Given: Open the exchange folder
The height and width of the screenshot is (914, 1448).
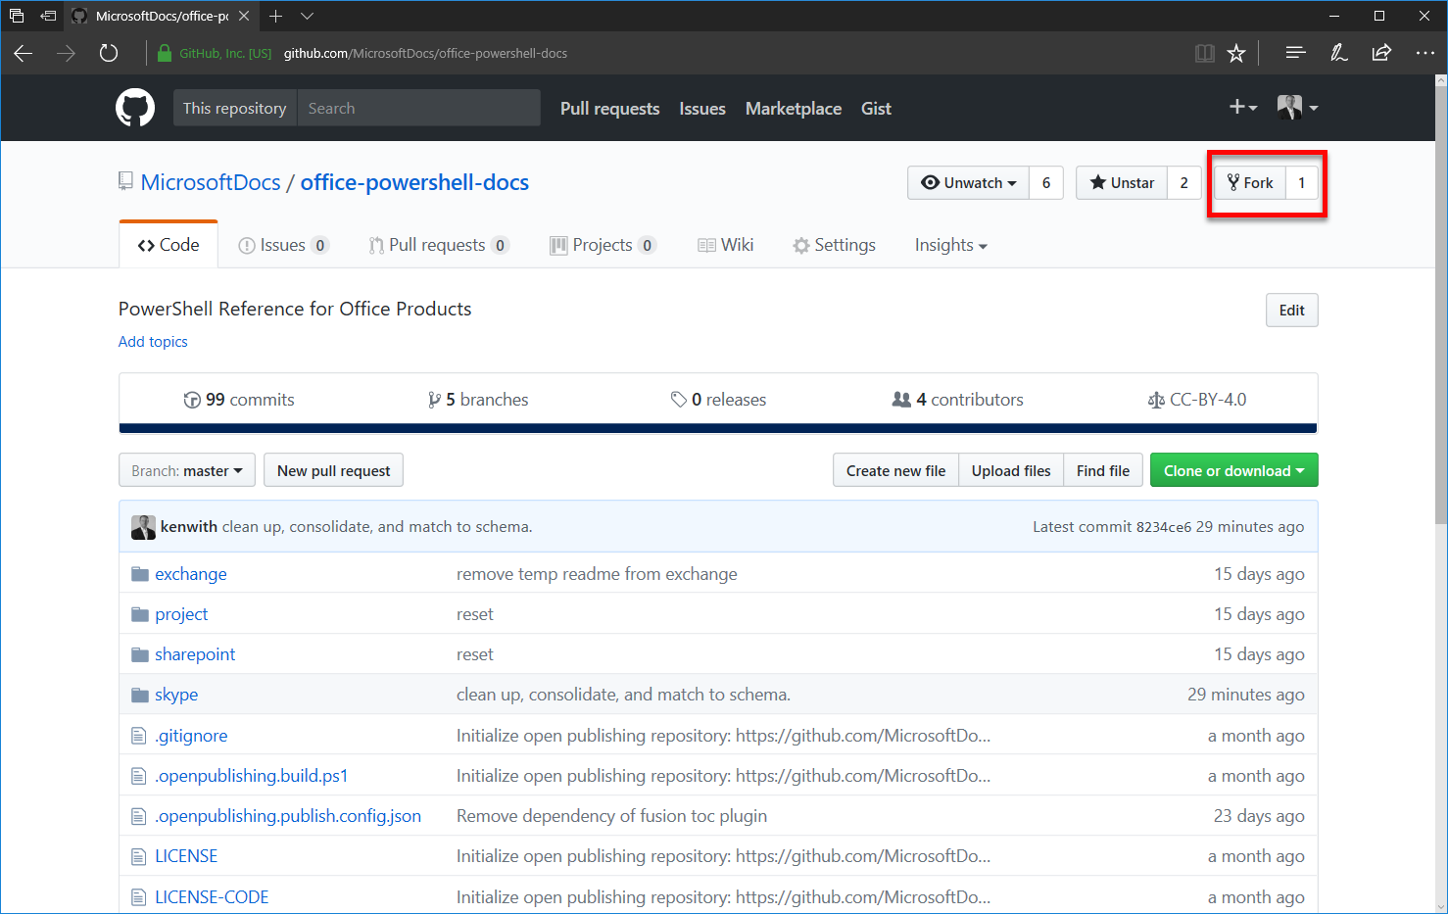Looking at the screenshot, I should click(191, 574).
